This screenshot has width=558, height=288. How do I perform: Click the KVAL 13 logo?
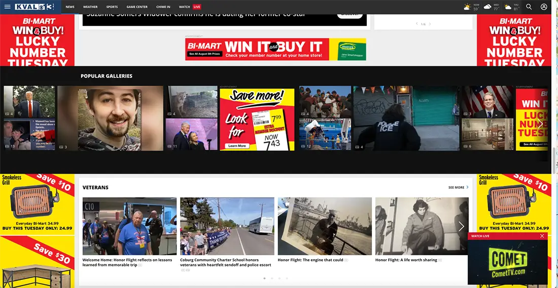click(34, 7)
